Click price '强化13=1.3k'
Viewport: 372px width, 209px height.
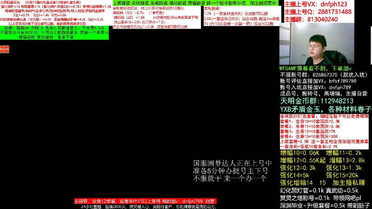pos(344,168)
